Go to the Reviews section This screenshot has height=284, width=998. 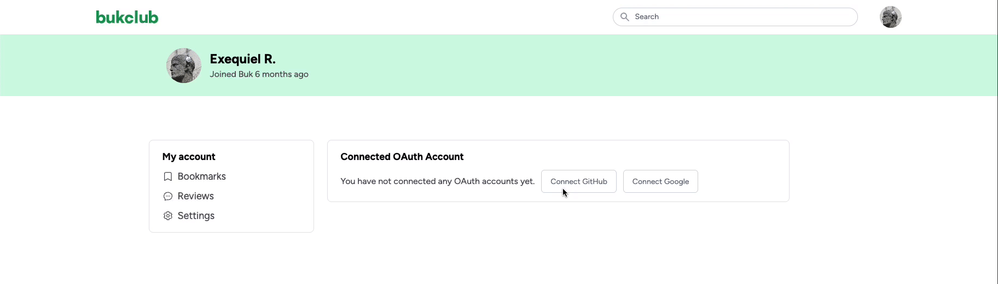pos(195,196)
